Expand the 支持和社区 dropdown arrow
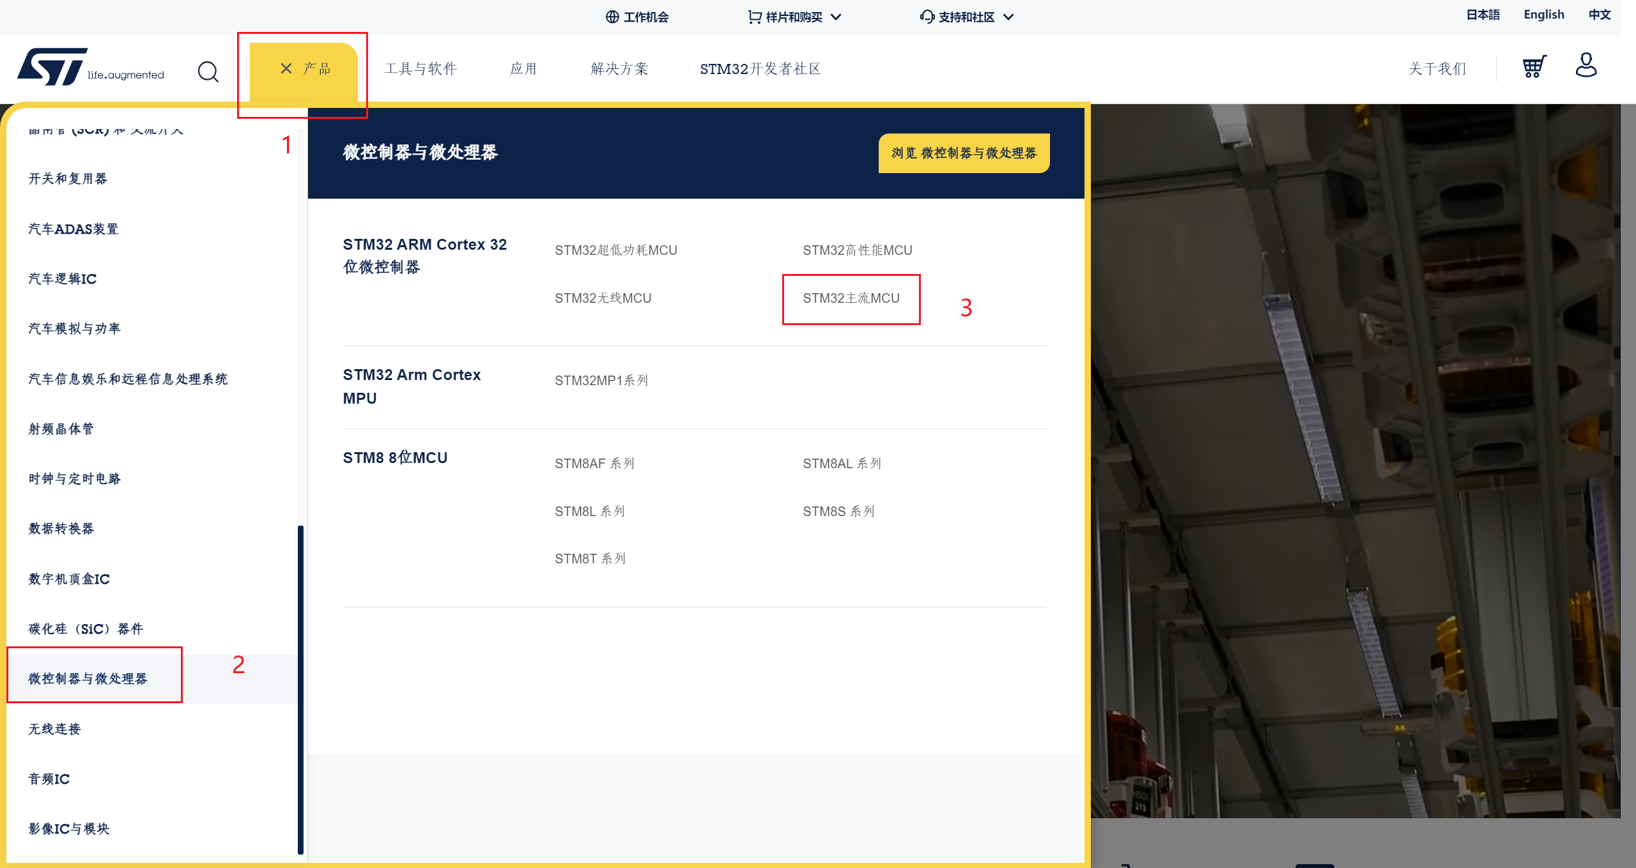This screenshot has height=868, width=1636. click(x=1008, y=17)
